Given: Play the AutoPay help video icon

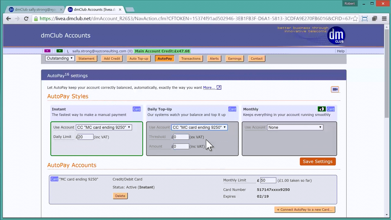Looking at the screenshot, I should click(335, 89).
